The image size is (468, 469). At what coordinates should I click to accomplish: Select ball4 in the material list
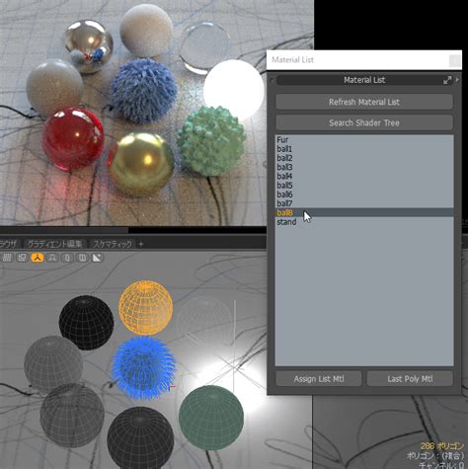click(364, 176)
